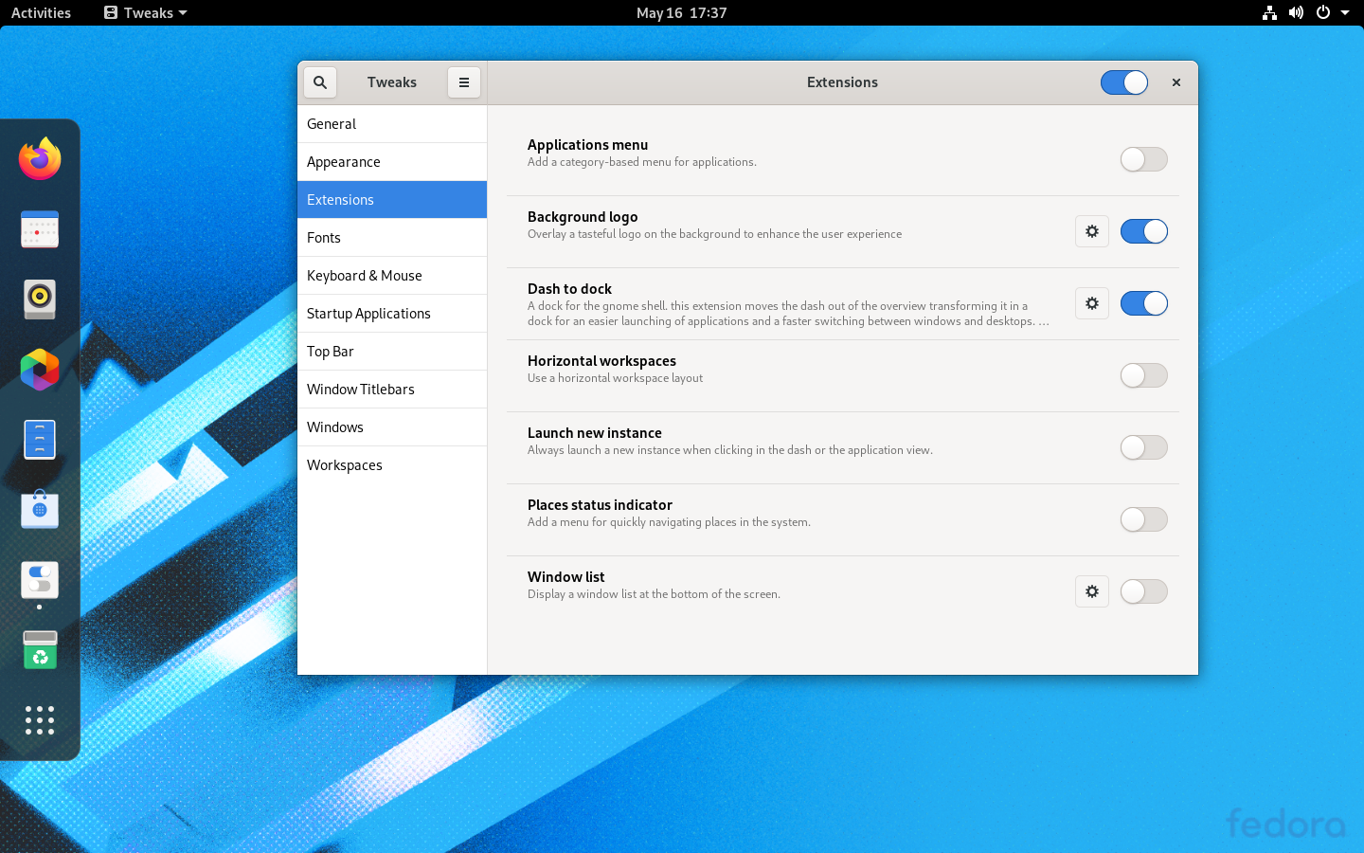
Task: Open the Trash recycle icon in dock
Action: point(40,650)
